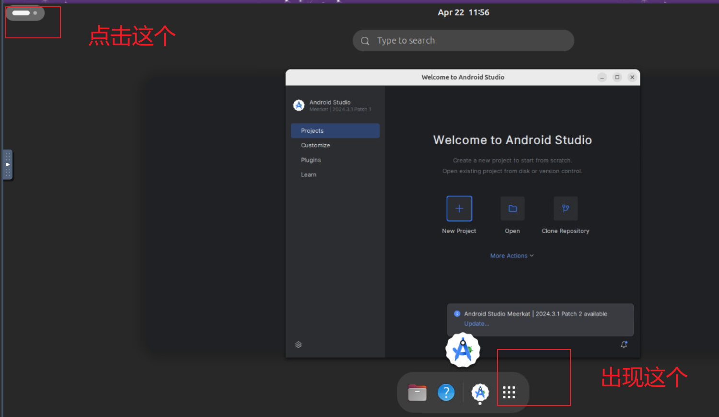Screen dimensions: 719x417
Task: Click 'Meerkat | 2024.3.1 Patch 1' version text
Action: click(x=340, y=110)
